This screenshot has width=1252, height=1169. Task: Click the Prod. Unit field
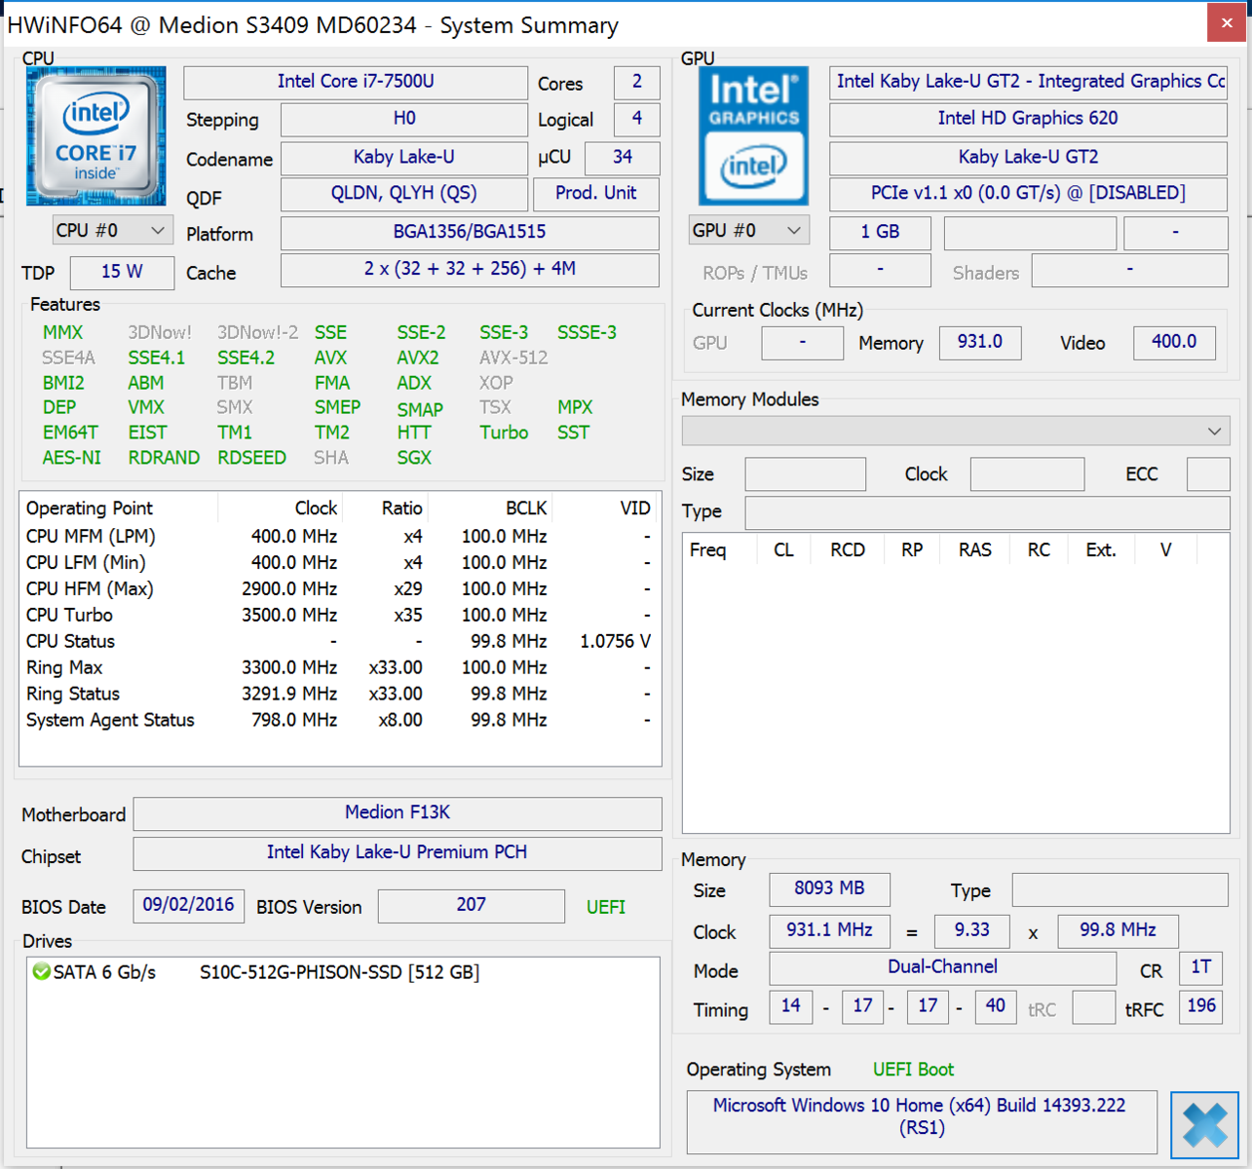pos(596,194)
